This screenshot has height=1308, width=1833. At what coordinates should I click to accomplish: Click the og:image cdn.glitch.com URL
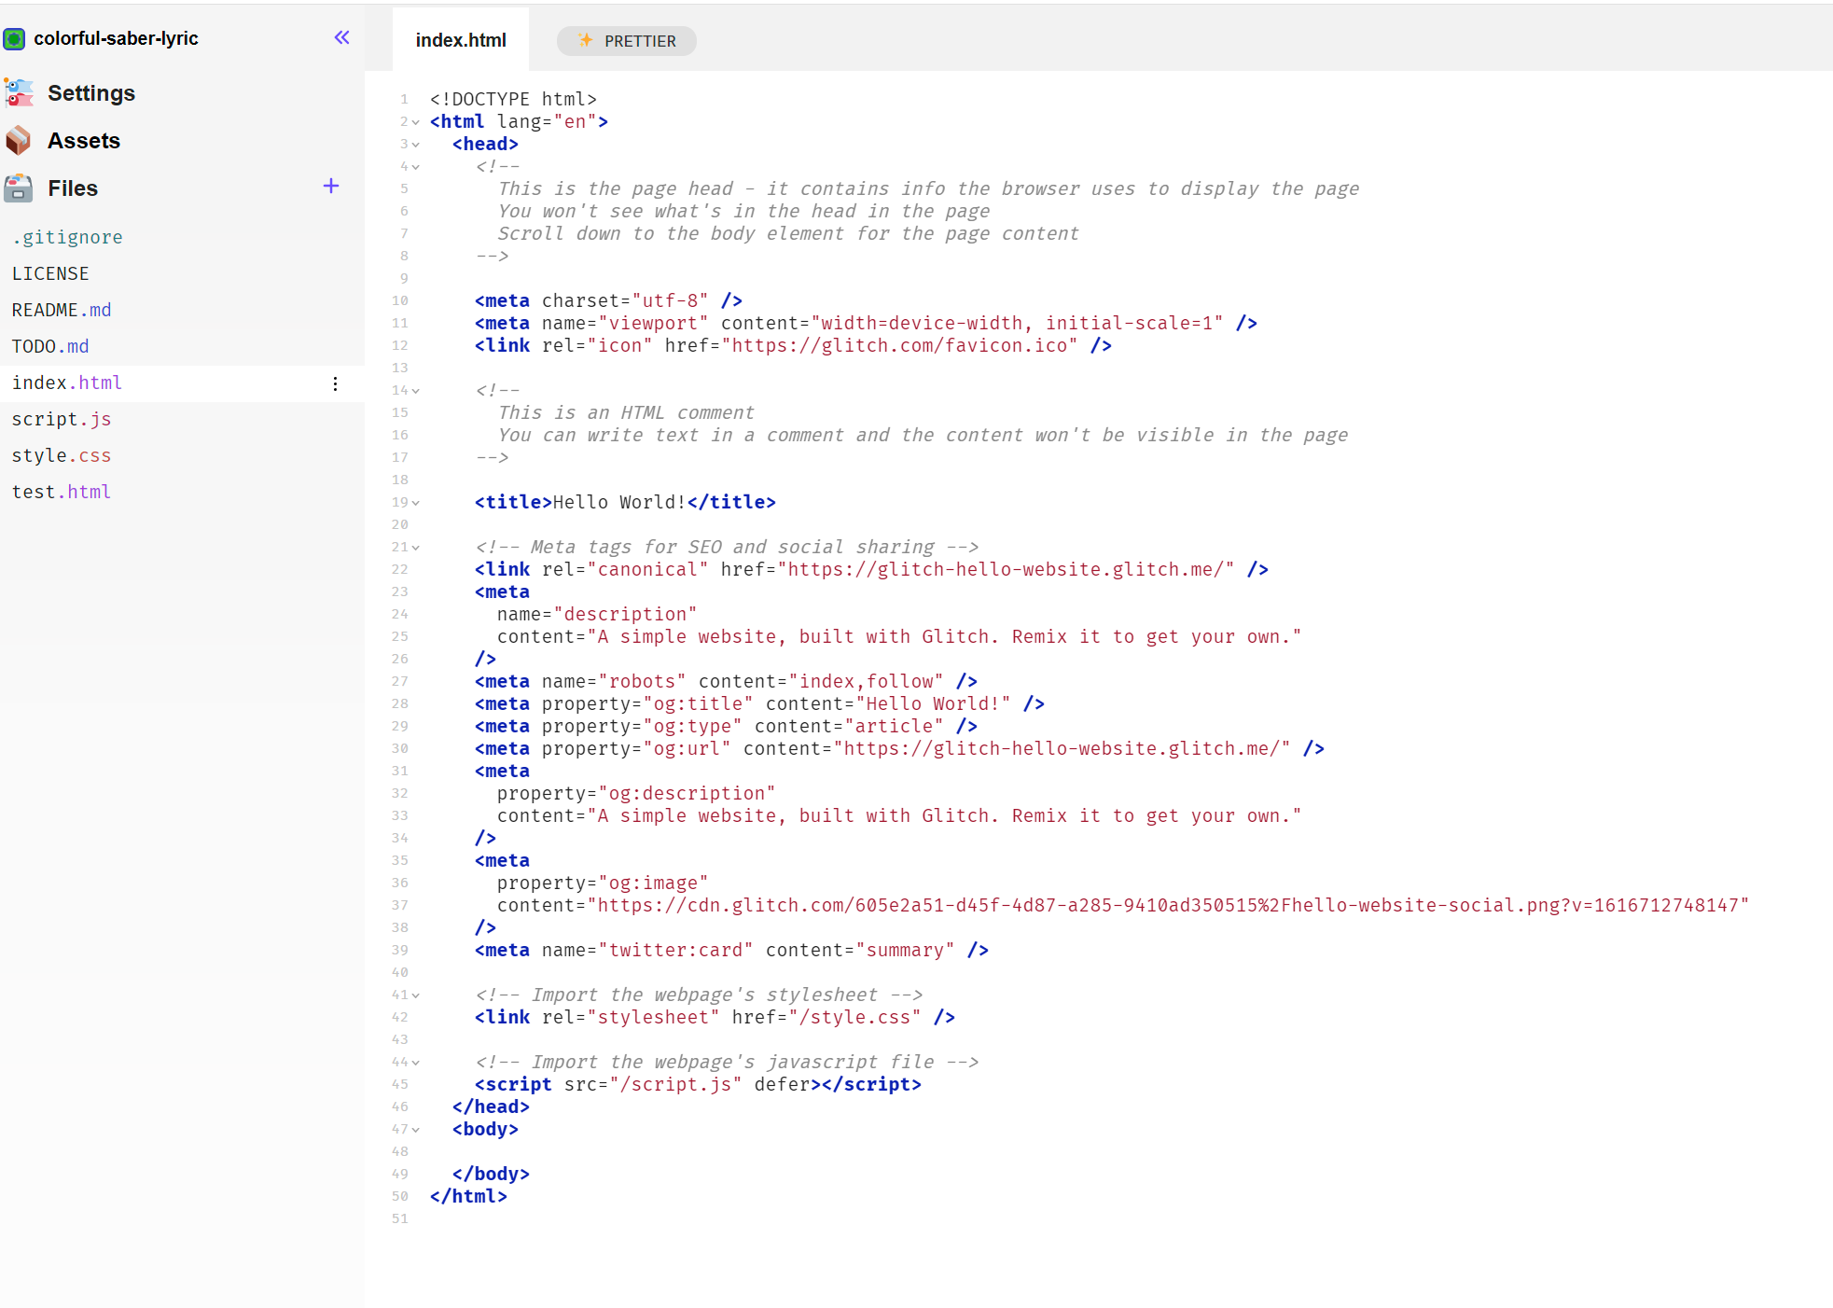(x=1168, y=905)
